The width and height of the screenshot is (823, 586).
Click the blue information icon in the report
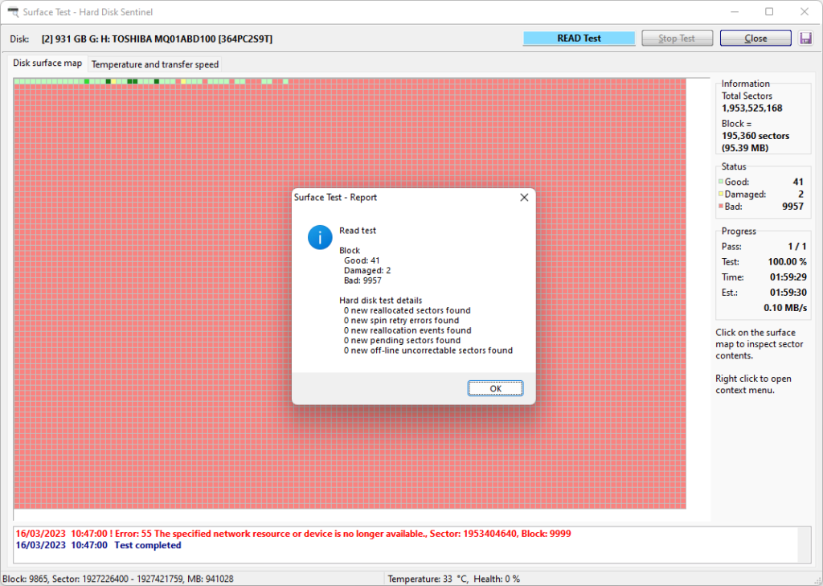320,237
